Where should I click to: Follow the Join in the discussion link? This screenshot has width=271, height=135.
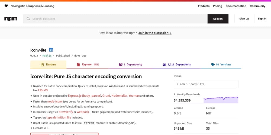[x=155, y=33]
